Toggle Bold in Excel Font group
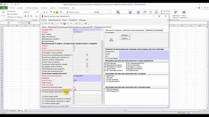209x117 pixels. click(x=25, y=16)
